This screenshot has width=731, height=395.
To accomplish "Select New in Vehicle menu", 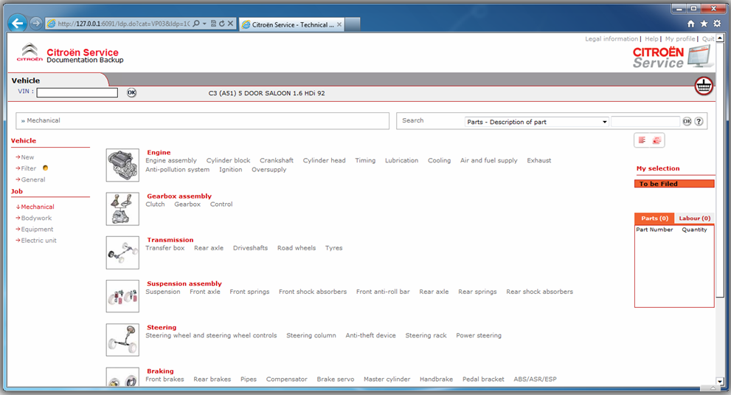I will coord(27,157).
